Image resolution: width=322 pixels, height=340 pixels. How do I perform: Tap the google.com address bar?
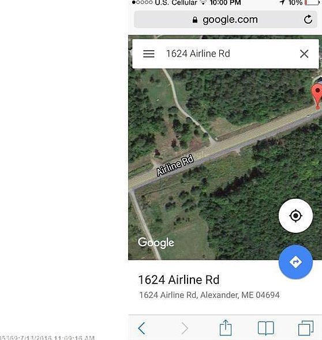click(226, 20)
